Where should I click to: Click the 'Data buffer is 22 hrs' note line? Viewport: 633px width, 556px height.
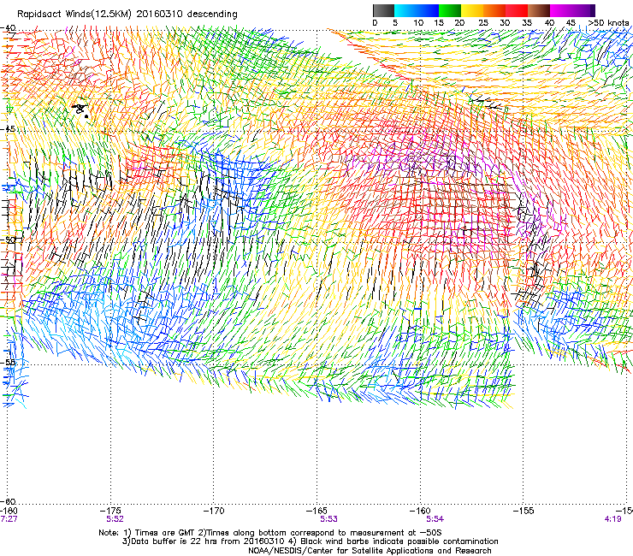tap(310, 541)
